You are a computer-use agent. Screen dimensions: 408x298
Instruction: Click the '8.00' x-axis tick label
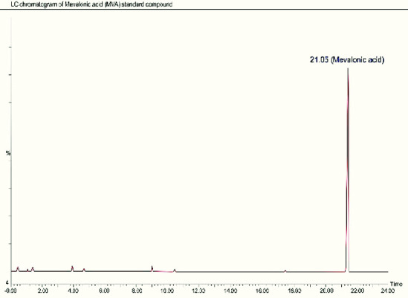(137, 291)
